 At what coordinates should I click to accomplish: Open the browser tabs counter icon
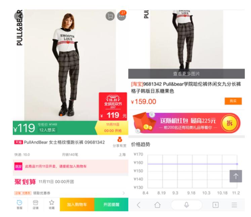point(215,205)
